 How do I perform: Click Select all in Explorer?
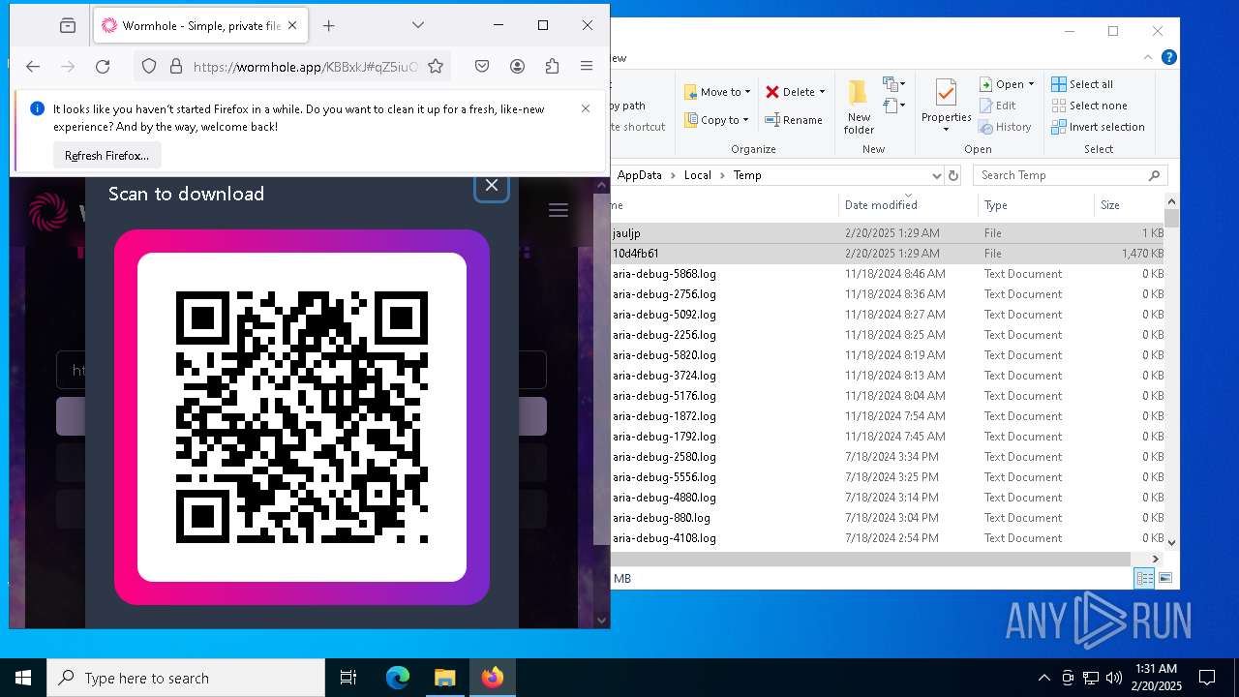coord(1082,84)
